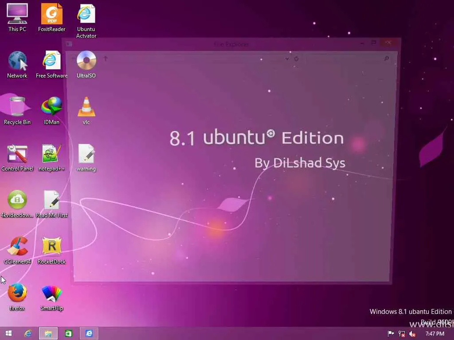The height and width of the screenshot is (340, 454).
Task: Open the Control Panel shortcut
Action: pyautogui.click(x=17, y=158)
